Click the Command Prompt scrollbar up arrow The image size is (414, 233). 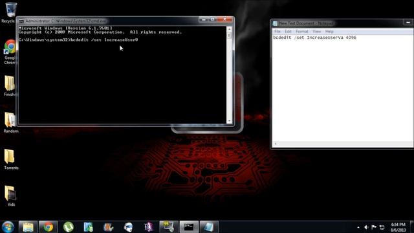click(x=229, y=28)
